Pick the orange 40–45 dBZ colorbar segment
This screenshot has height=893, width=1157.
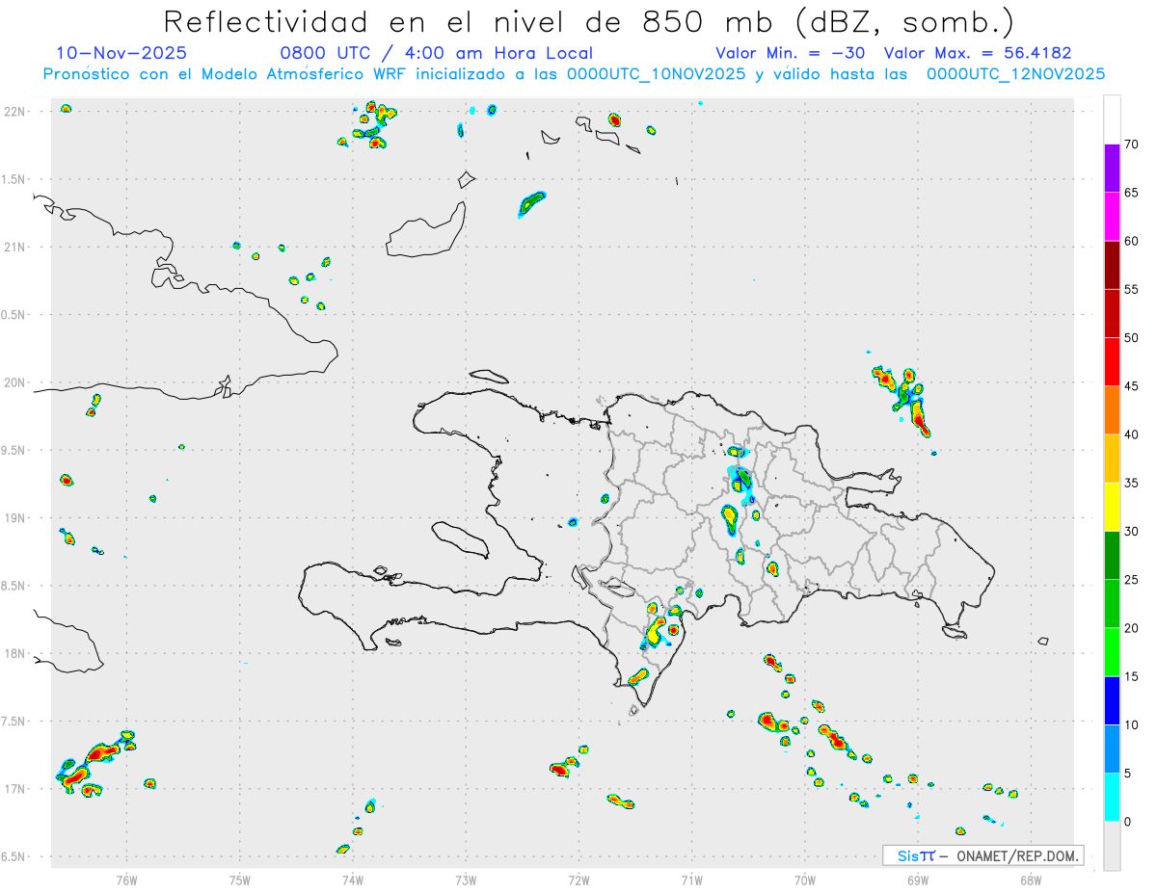pos(1112,410)
